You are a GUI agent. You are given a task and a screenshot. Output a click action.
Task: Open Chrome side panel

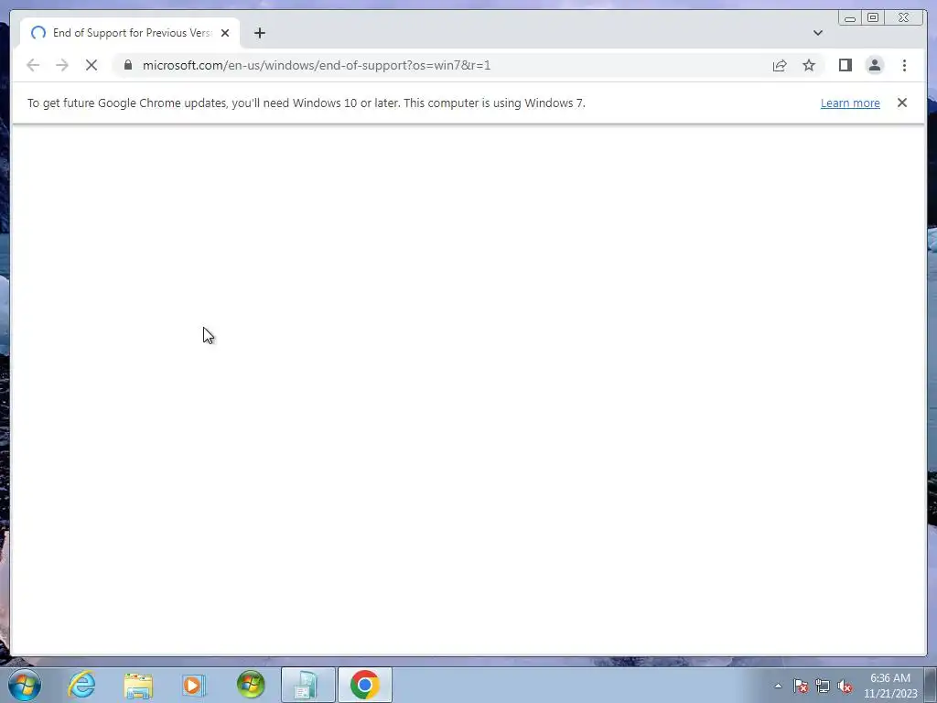[x=845, y=65]
